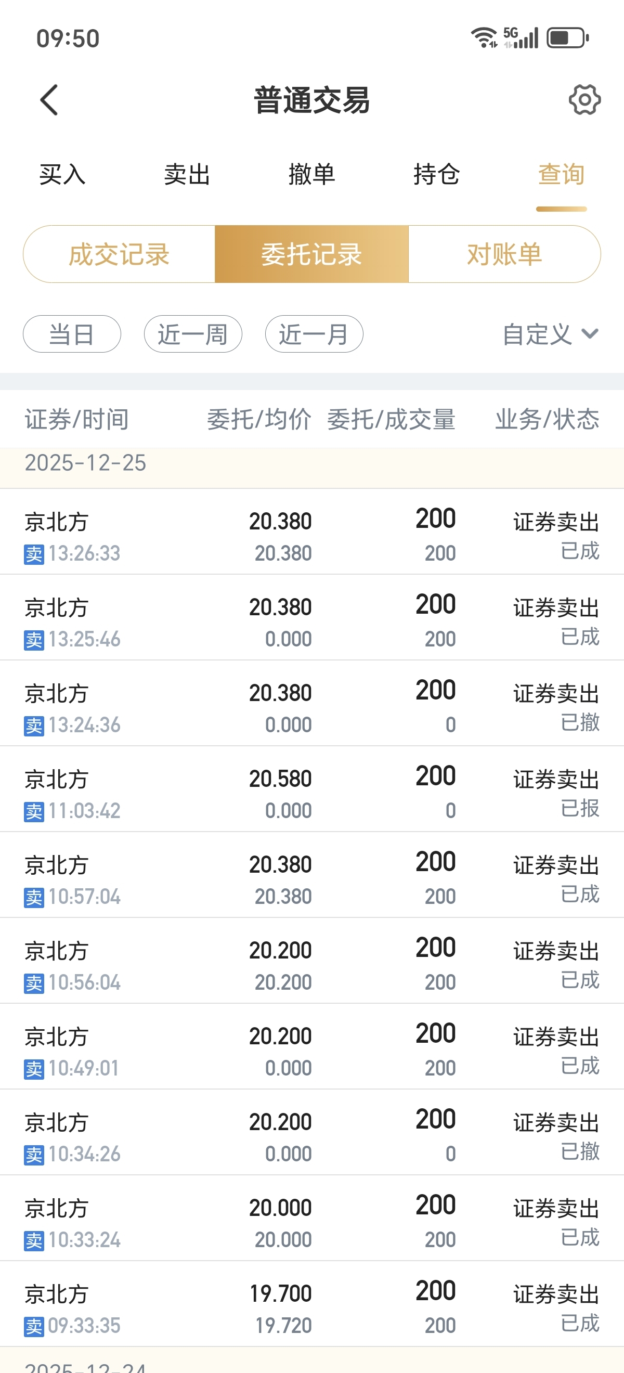This screenshot has height=1373, width=624.
Task: Switch to the 买入 tab
Action: (x=62, y=174)
